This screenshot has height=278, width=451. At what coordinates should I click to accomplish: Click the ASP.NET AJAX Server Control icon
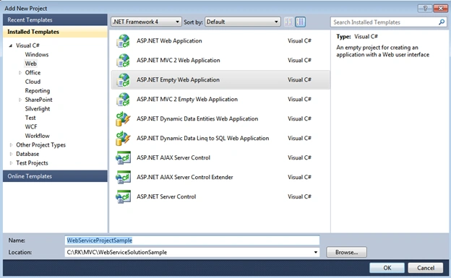coord(123,158)
